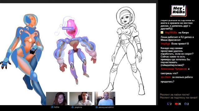The image size is (199, 111).
Task: Select the popkins webcam thumbnail
Action: 81,99
